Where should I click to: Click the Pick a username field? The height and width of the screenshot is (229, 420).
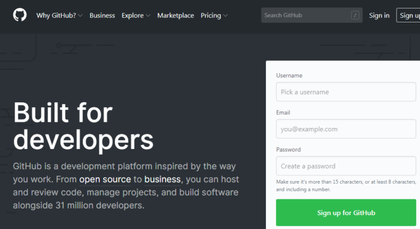pos(346,92)
